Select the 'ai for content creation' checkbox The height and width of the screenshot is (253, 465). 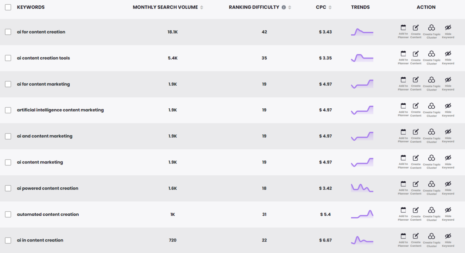coord(8,32)
